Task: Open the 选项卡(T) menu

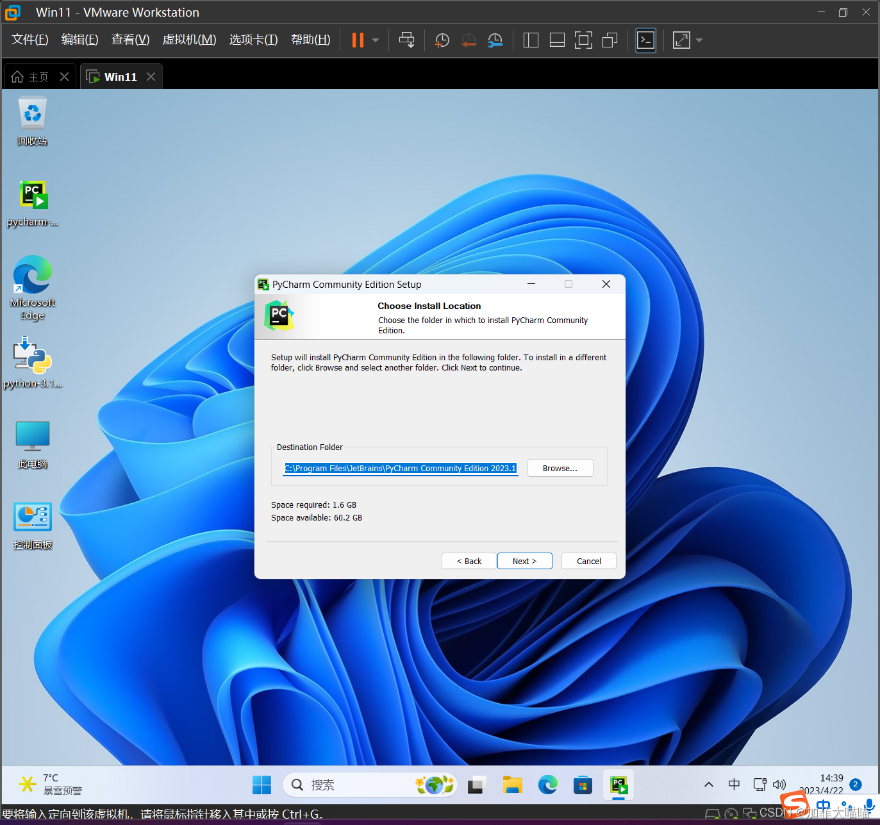Action: (253, 40)
